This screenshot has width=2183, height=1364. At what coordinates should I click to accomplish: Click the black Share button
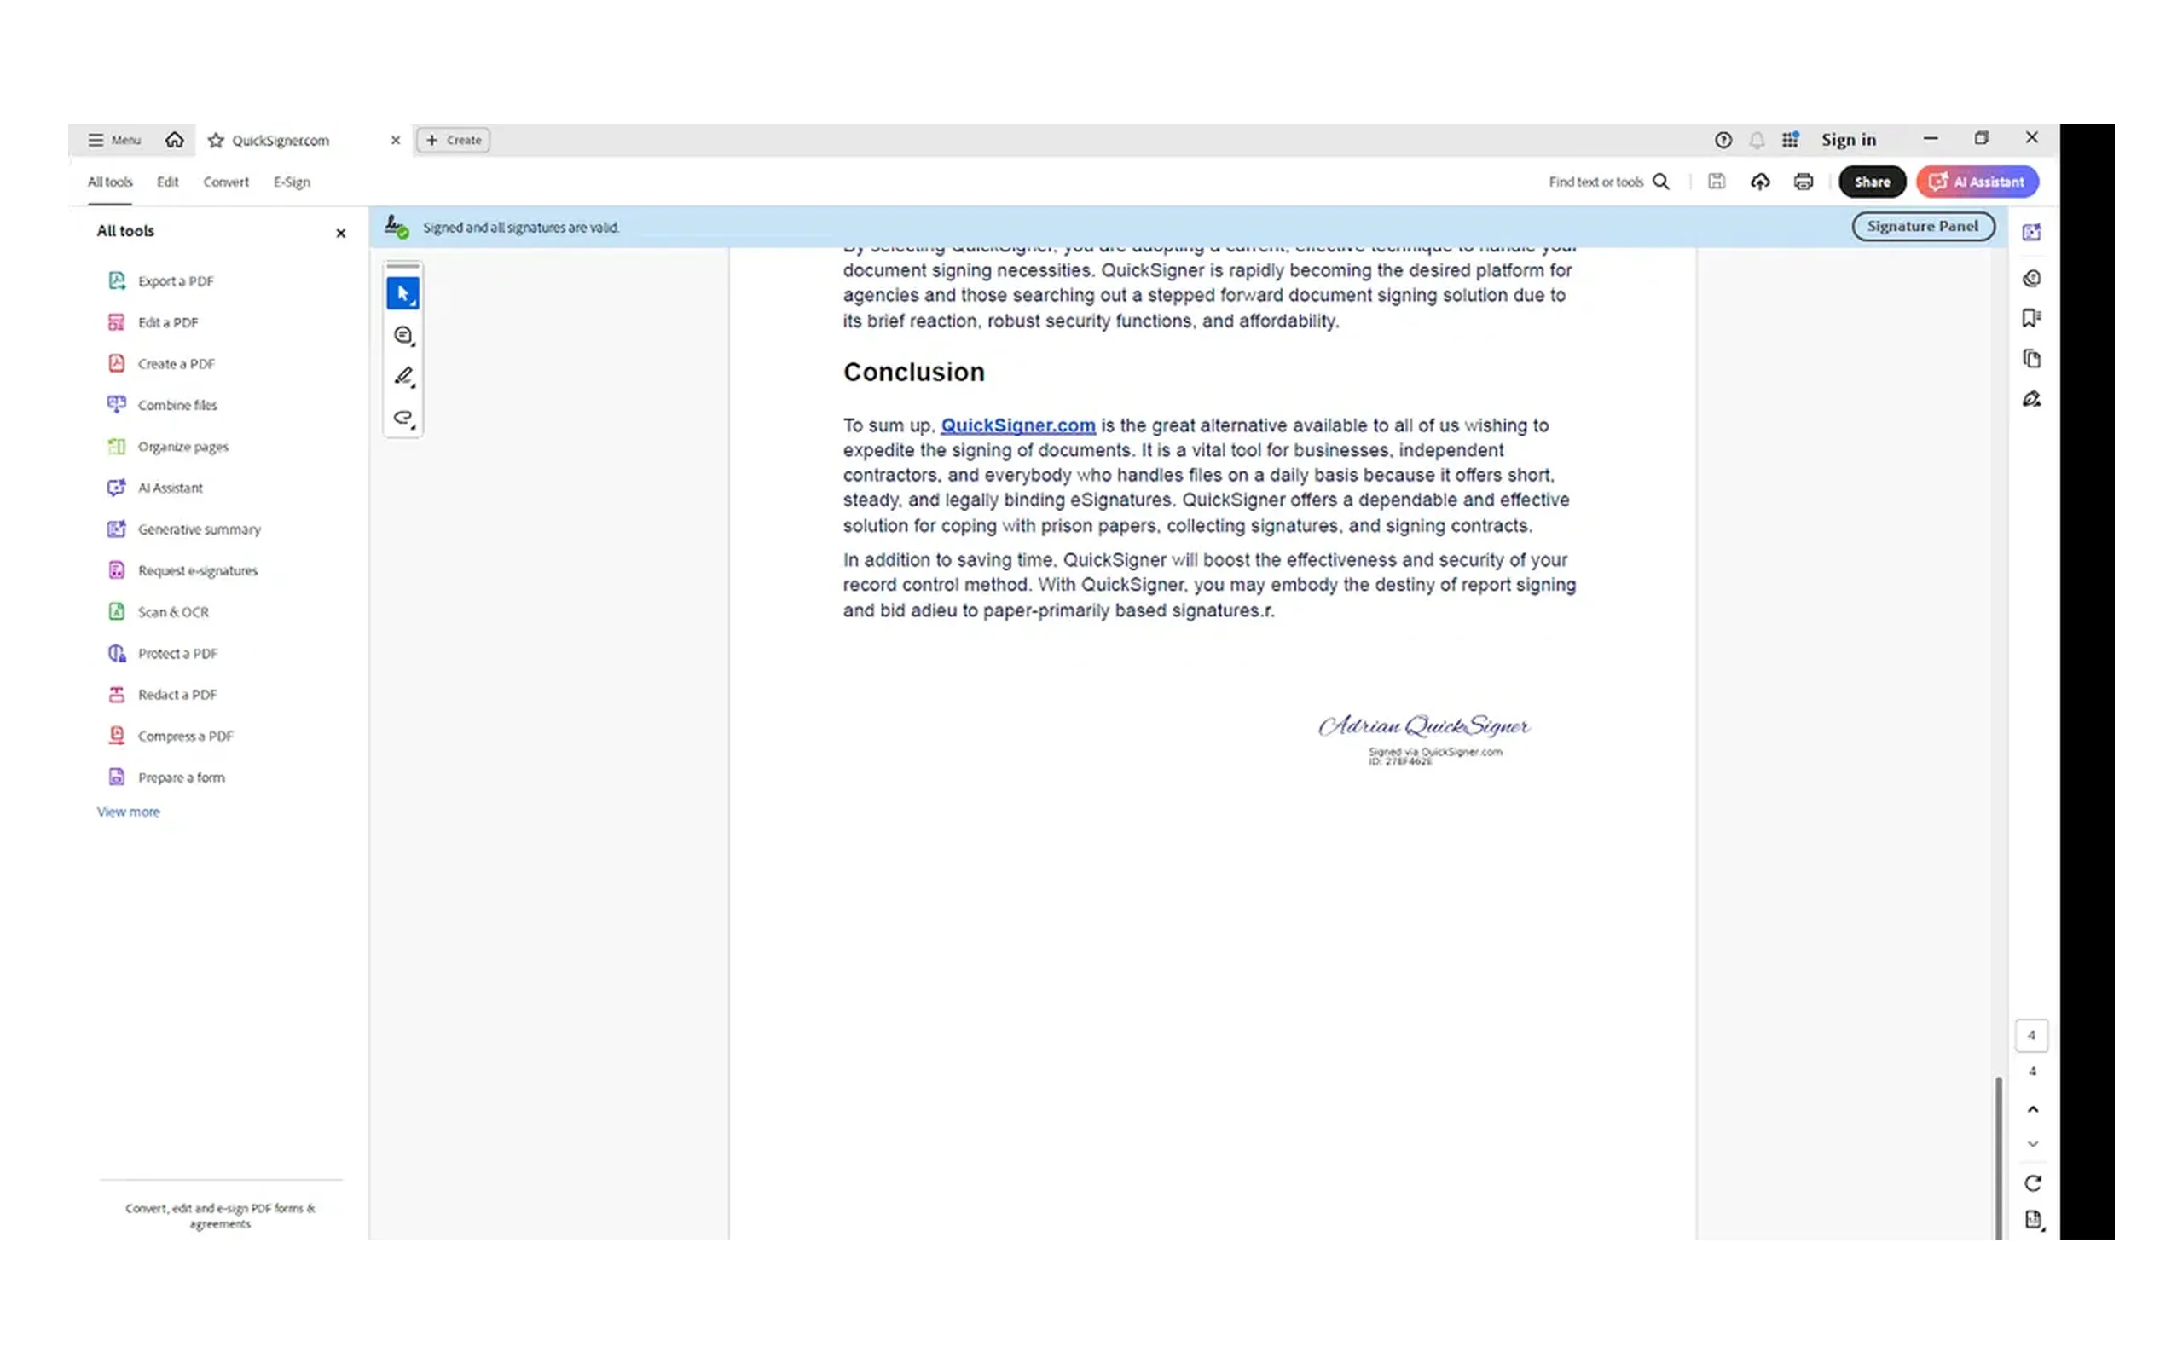click(1872, 182)
